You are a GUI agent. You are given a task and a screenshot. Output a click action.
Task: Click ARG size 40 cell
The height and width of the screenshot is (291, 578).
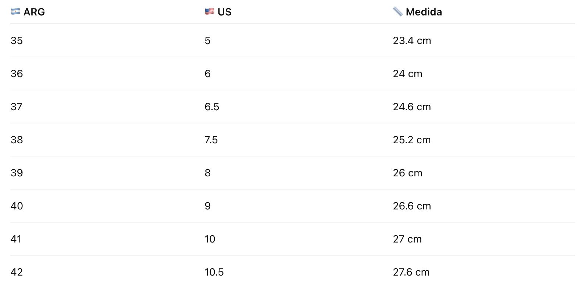17,206
